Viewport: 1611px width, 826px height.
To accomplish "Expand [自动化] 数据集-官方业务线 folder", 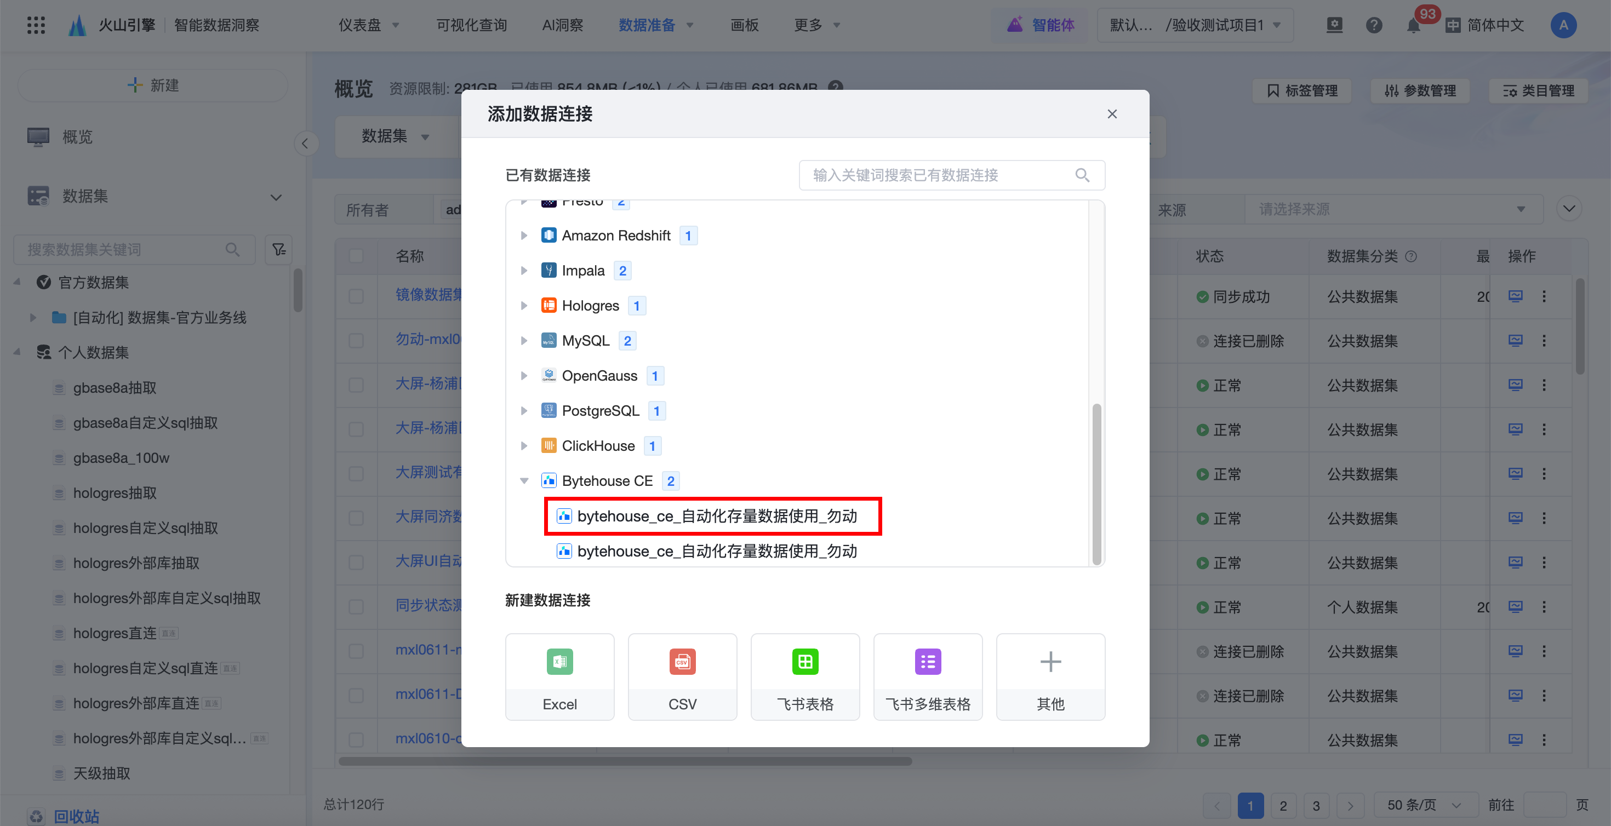I will pyautogui.click(x=32, y=318).
